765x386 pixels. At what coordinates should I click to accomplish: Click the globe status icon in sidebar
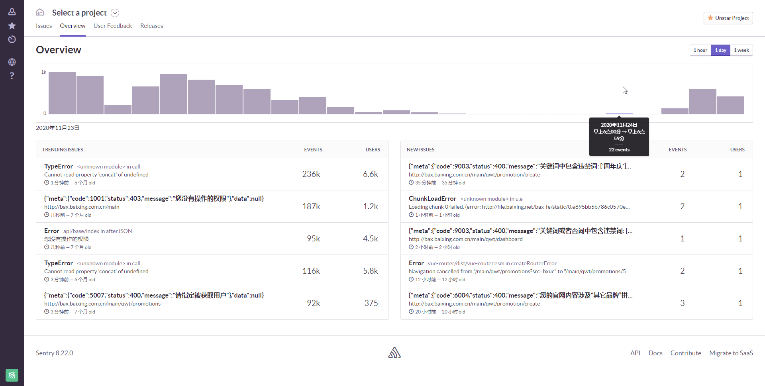(x=12, y=62)
